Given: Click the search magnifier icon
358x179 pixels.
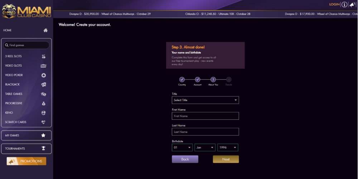Looking at the screenshot, I should click(x=7, y=45).
